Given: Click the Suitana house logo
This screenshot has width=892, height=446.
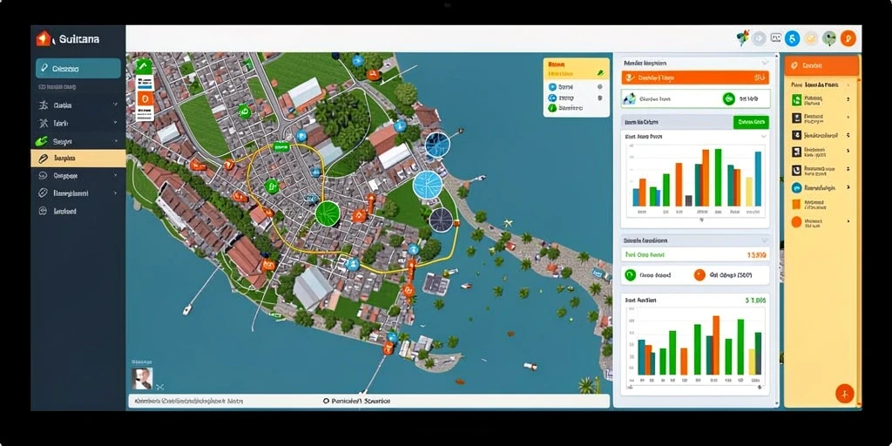Looking at the screenshot, I should 43,38.
